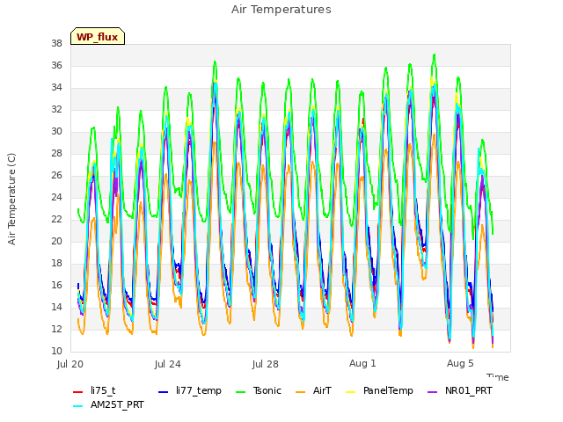
Task: Click the yellow PanelTemp legend color marker
Action: [350, 392]
